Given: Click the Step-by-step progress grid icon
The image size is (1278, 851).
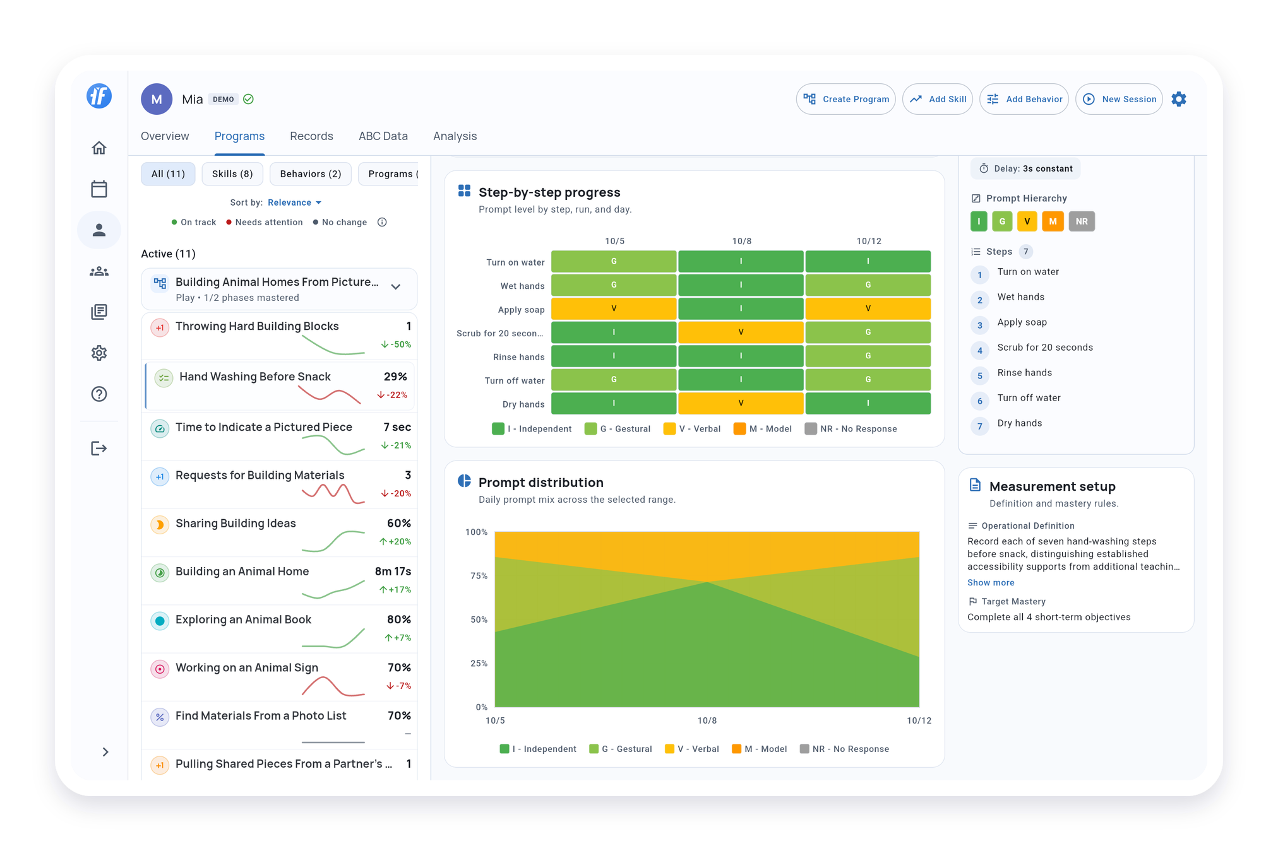Looking at the screenshot, I should click(465, 191).
